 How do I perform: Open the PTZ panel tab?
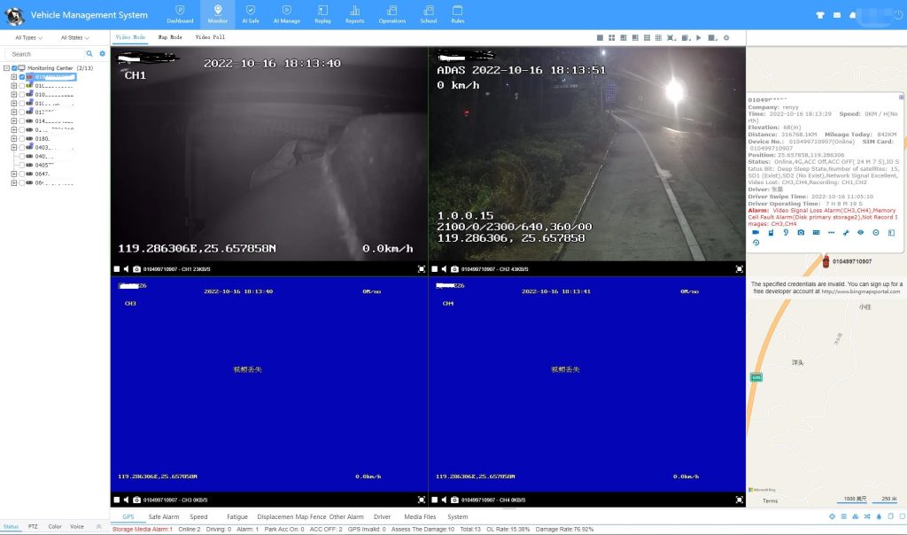click(x=32, y=526)
